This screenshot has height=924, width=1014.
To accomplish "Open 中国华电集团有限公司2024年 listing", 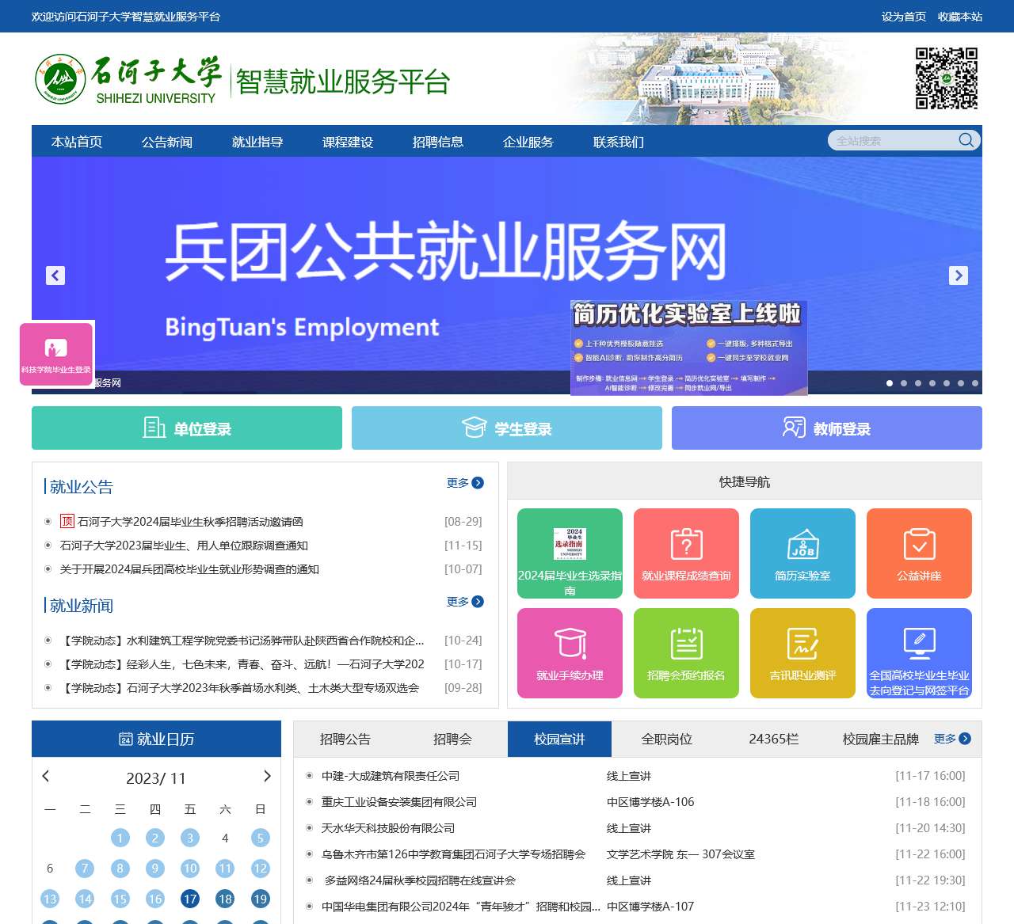I will point(461,907).
